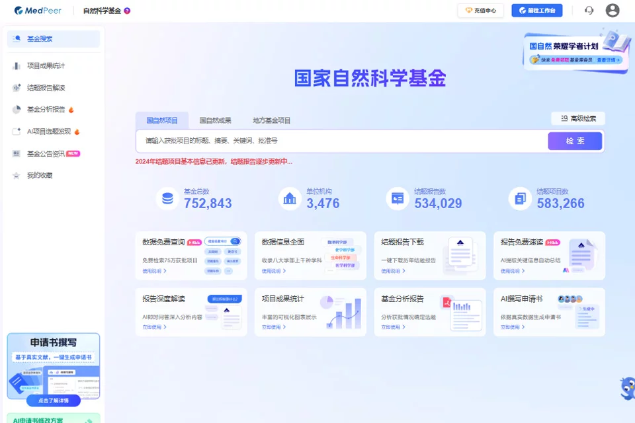
Task: Click the PDF illustration on 基金分析报告 card
Action: [x=462, y=313]
